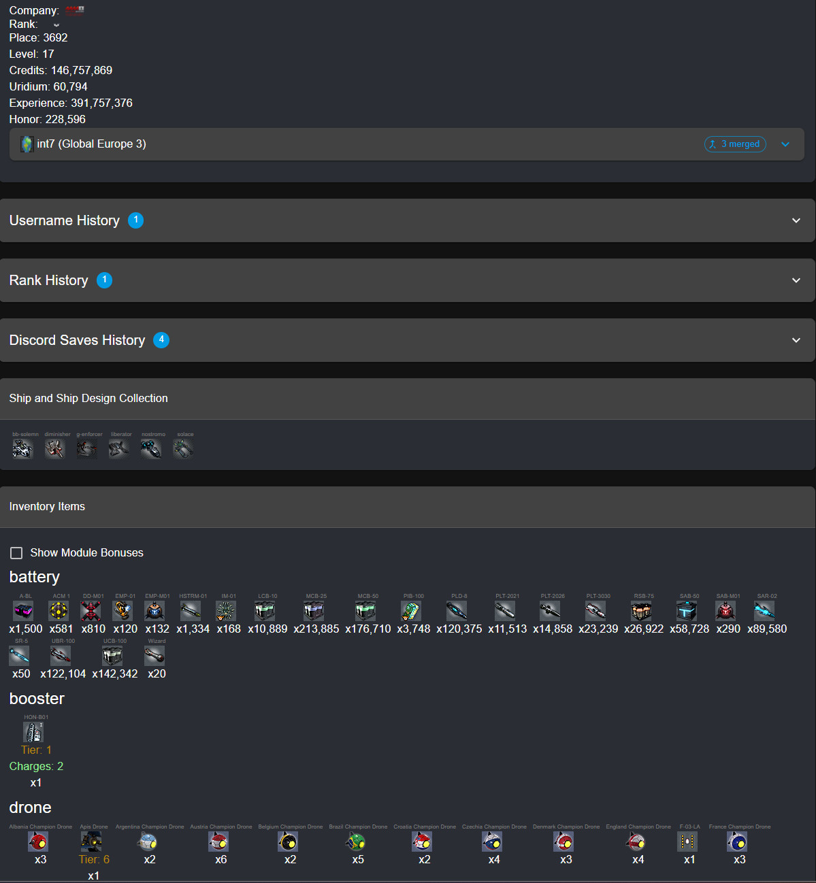The height and width of the screenshot is (883, 816).
Task: Select the g-enforcer ship design icon
Action: point(87,449)
